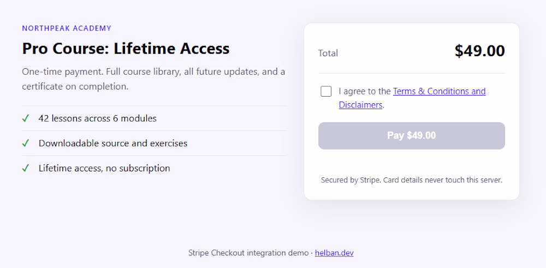Click the large $49.00 total amount
Image resolution: width=546 pixels, height=268 pixels.
point(479,51)
